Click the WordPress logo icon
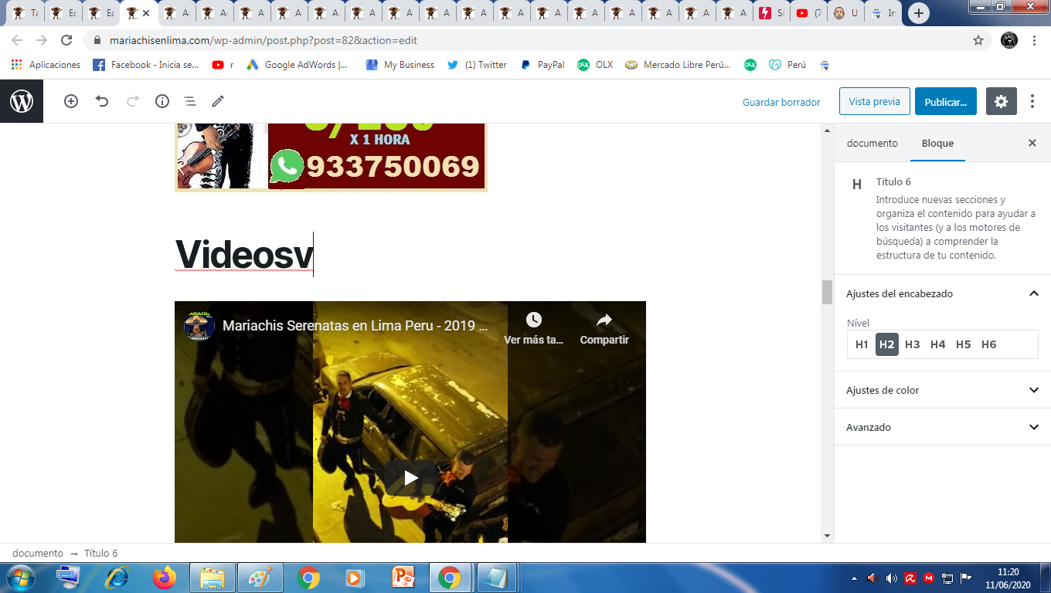 [x=22, y=101]
